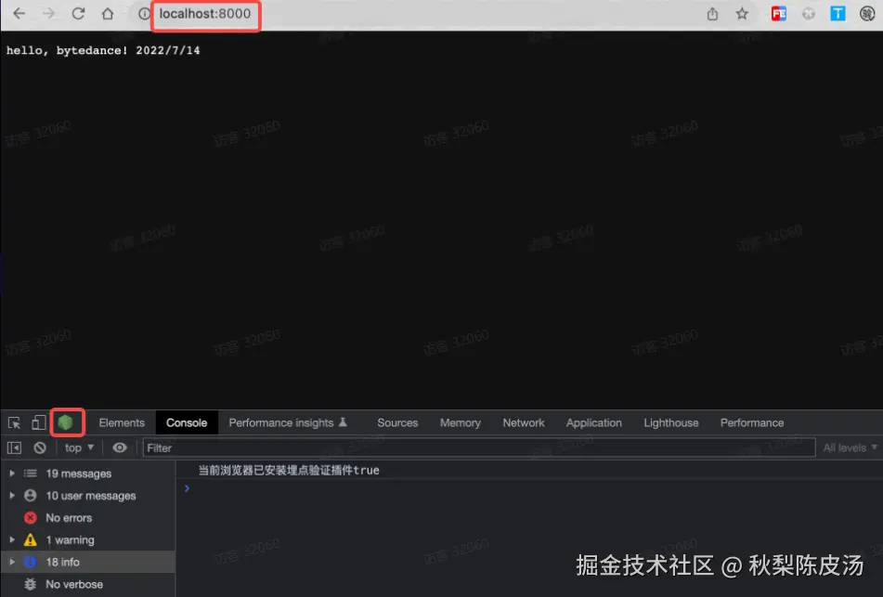The width and height of the screenshot is (883, 597).
Task: Open the Performance insights tab
Action: tap(288, 423)
